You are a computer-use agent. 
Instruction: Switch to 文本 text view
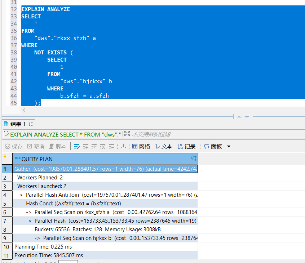(164, 147)
